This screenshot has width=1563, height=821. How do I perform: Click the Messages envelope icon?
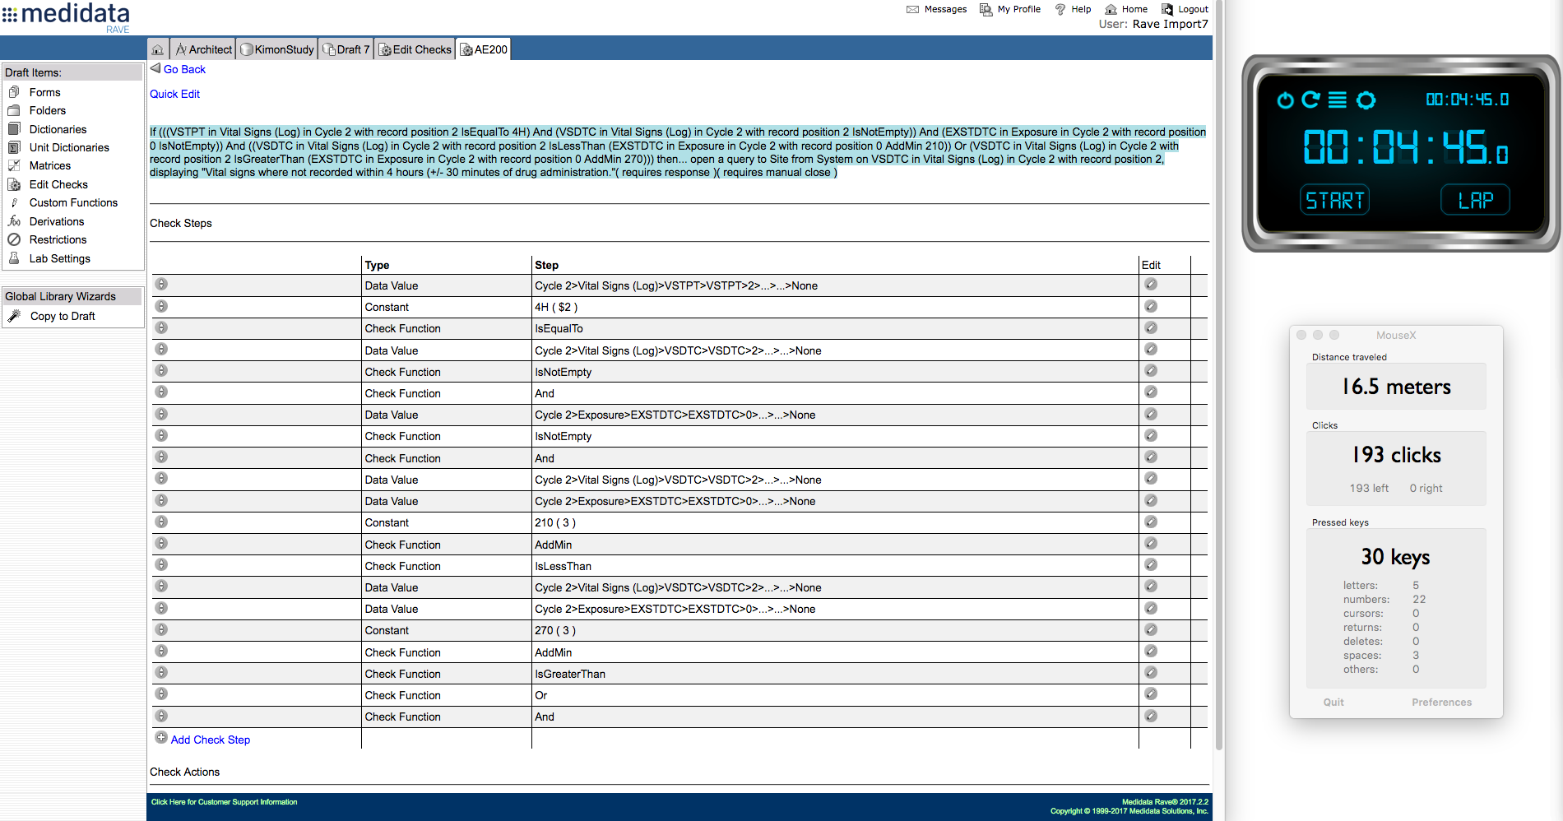pos(912,9)
